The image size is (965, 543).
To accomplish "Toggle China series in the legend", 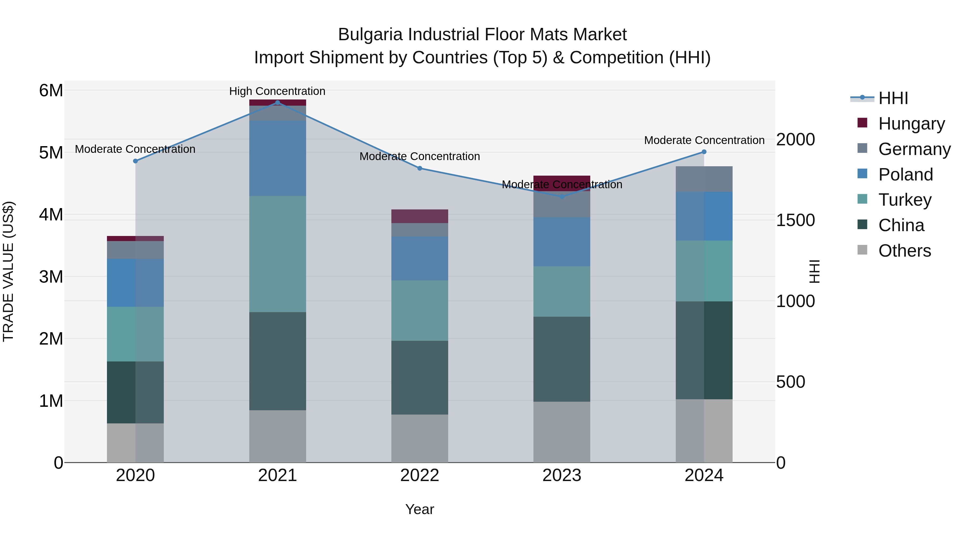I will (891, 225).
